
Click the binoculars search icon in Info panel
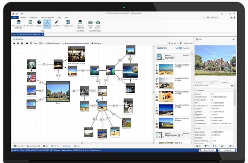(x=232, y=85)
